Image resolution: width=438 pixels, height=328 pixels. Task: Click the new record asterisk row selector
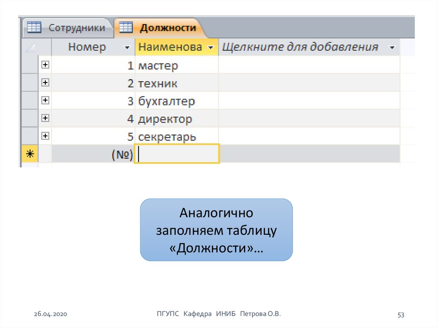point(30,154)
